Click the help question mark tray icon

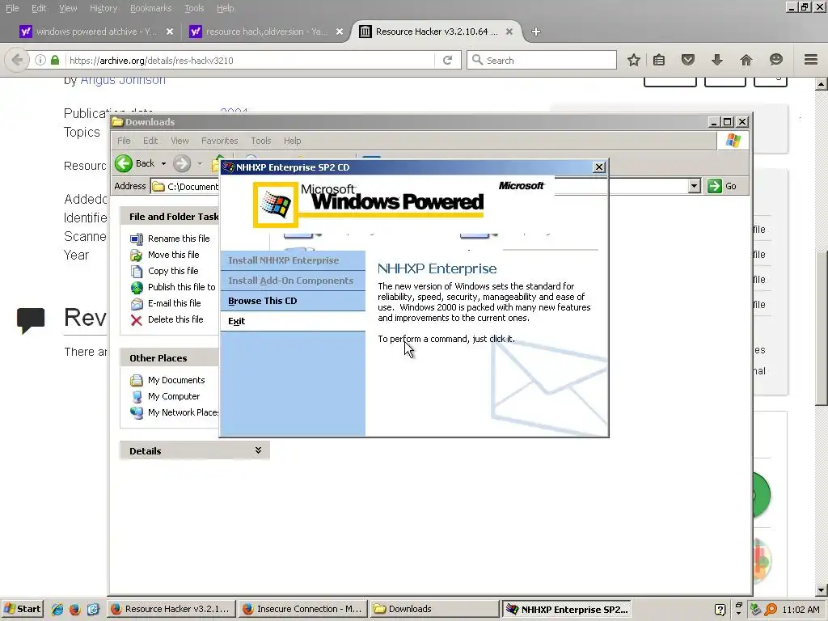(720, 610)
